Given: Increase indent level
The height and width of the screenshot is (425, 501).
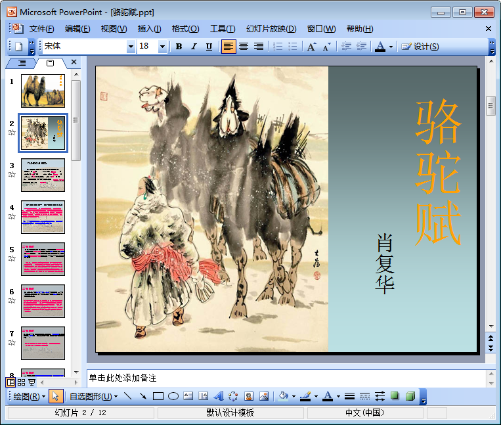Looking at the screenshot, I should pos(361,47).
